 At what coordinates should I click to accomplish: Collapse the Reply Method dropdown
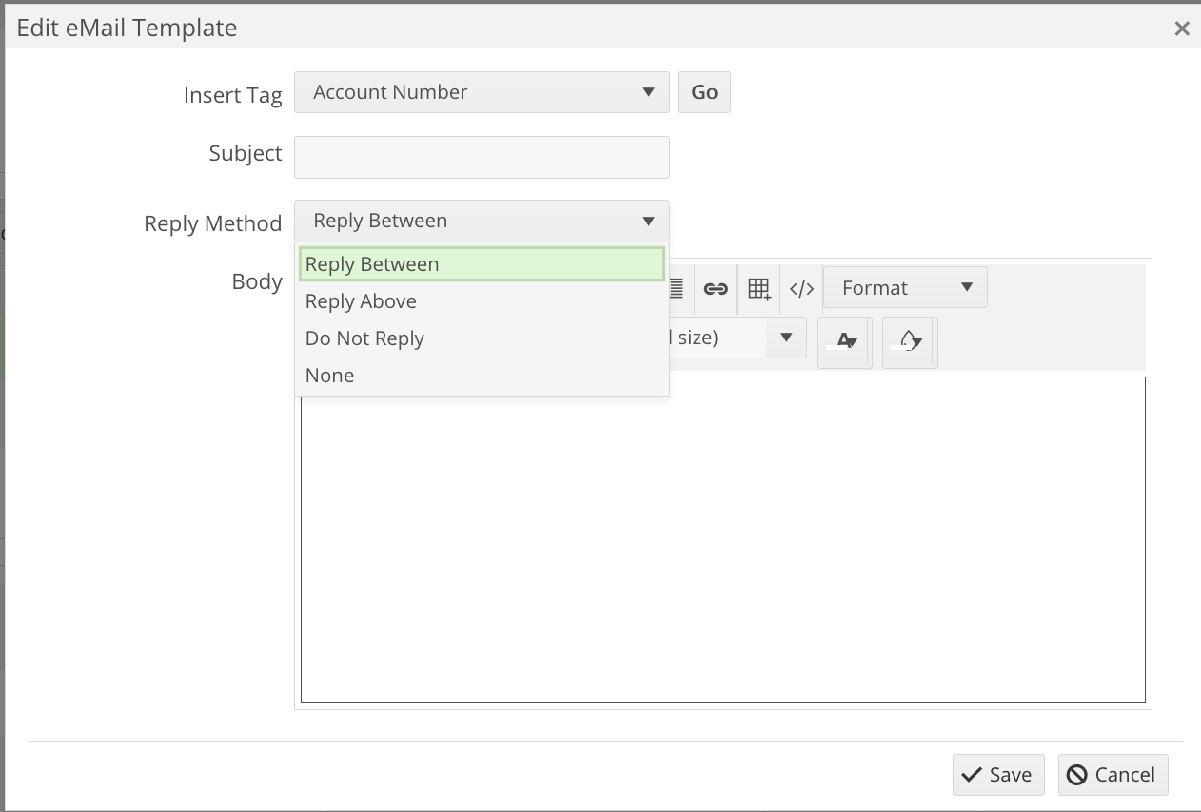[x=482, y=221]
